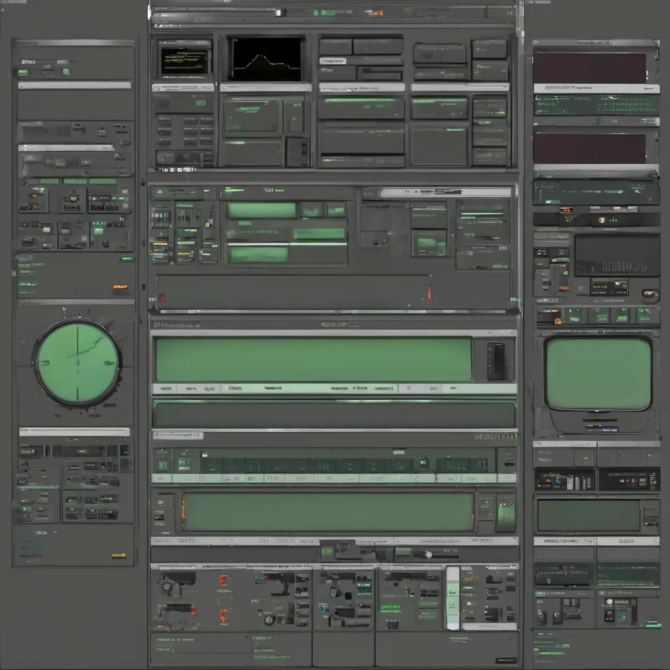Click the small green square display in middle rack
This screenshot has width=670, height=670.
(x=429, y=244)
